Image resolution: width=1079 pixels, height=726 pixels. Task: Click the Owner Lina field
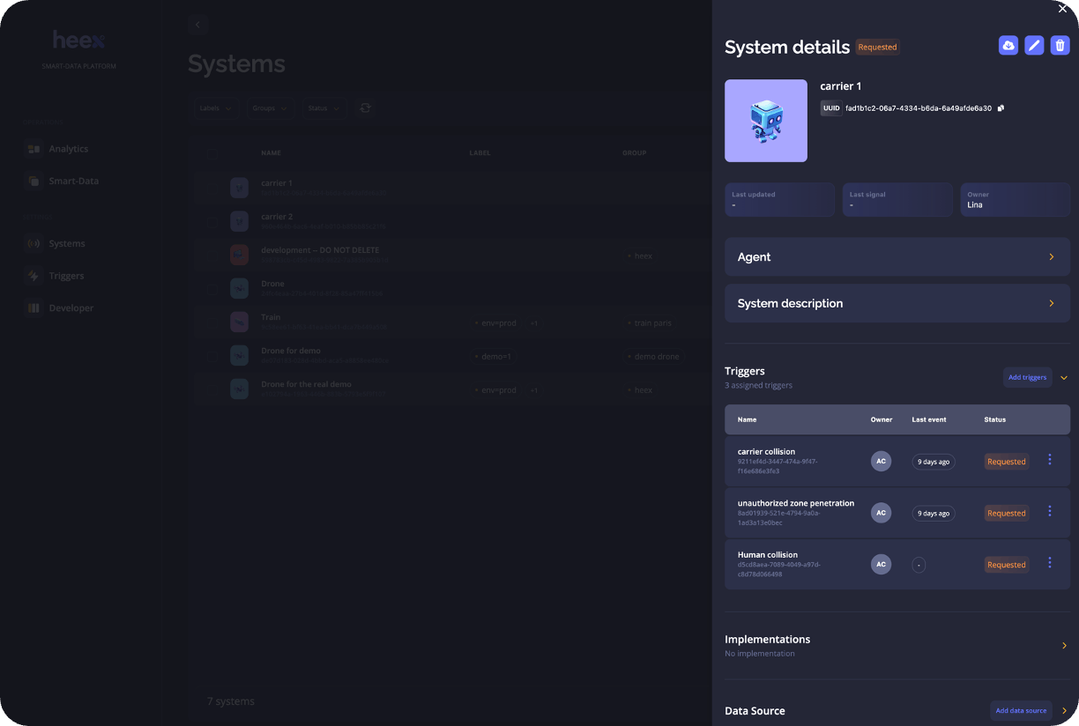pyautogui.click(x=1016, y=200)
